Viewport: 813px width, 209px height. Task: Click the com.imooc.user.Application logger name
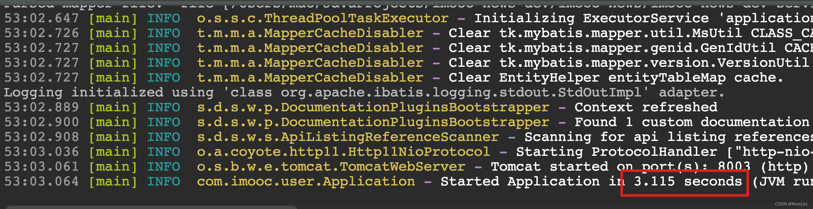(306, 182)
